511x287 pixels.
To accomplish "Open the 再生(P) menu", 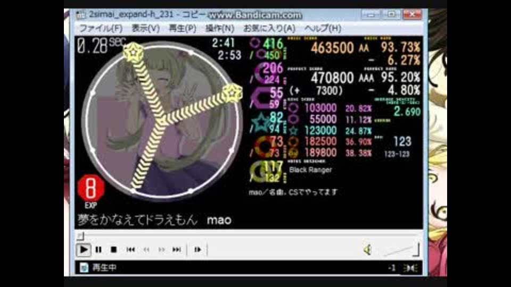I will (x=182, y=28).
